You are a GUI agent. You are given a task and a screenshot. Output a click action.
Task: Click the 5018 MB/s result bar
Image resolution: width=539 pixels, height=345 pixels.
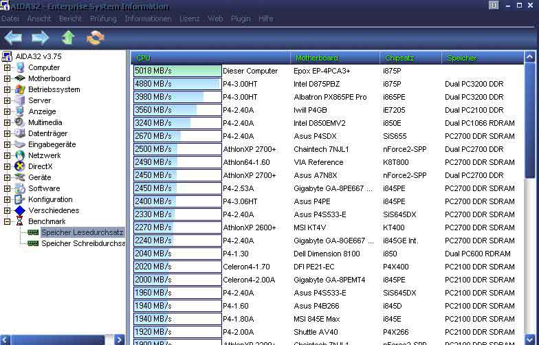pyautogui.click(x=177, y=71)
